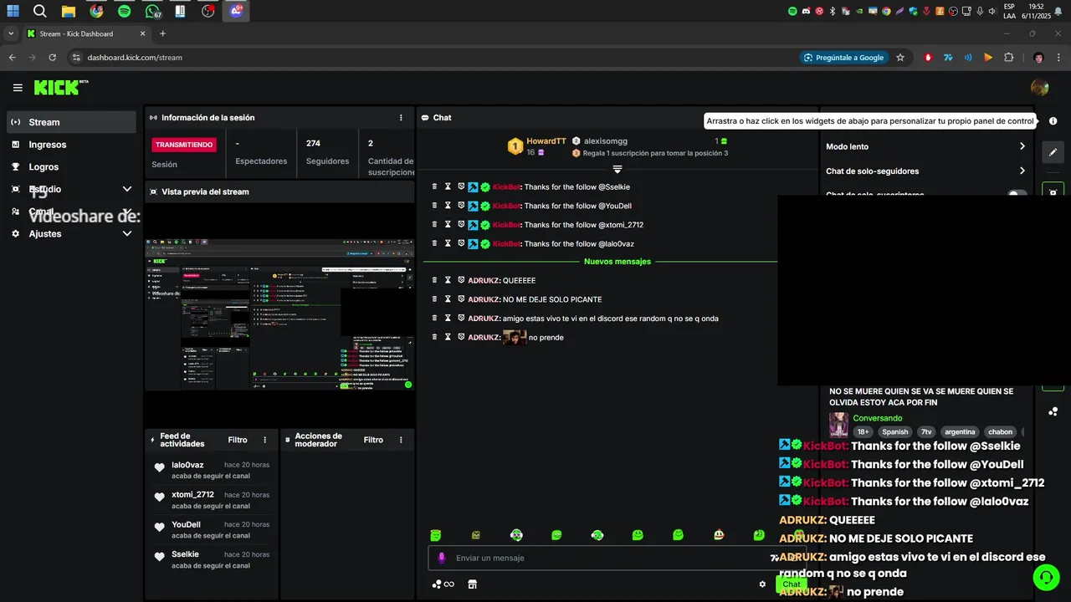Timeout icon on the @YouDell follow message
The image size is (1071, 602).
(x=448, y=206)
